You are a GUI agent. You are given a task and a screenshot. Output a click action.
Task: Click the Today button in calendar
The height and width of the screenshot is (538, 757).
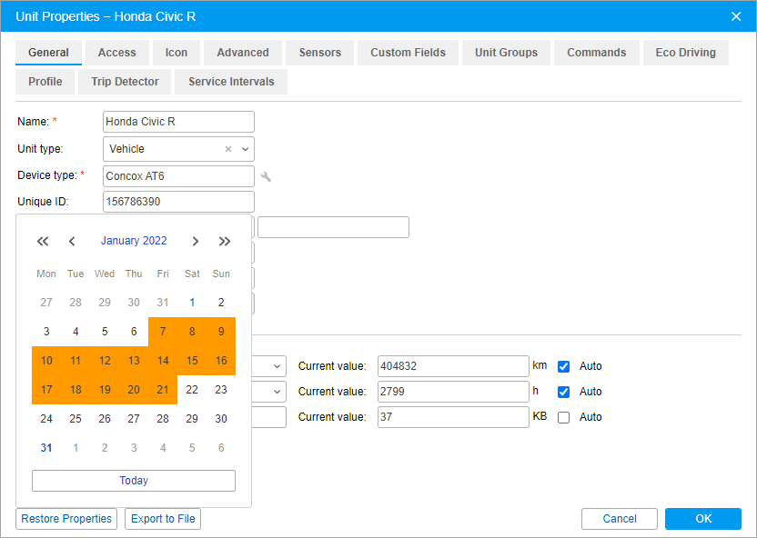click(x=134, y=481)
